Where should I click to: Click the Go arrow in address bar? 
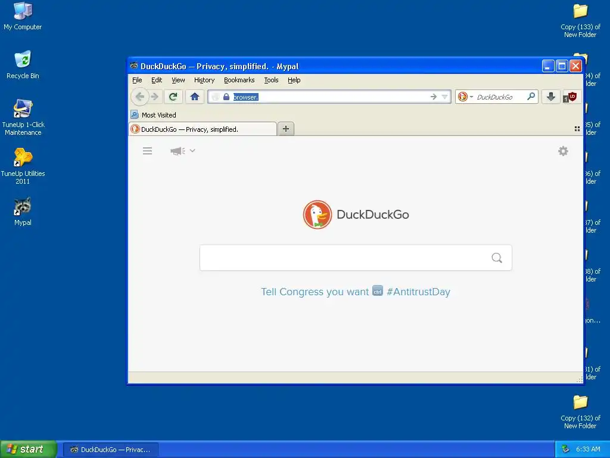(434, 97)
